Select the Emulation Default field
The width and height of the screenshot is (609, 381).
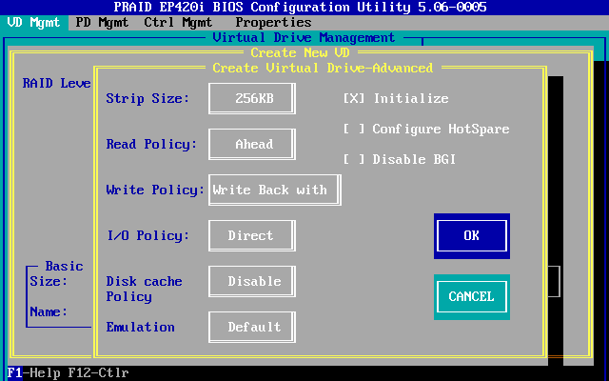click(252, 327)
